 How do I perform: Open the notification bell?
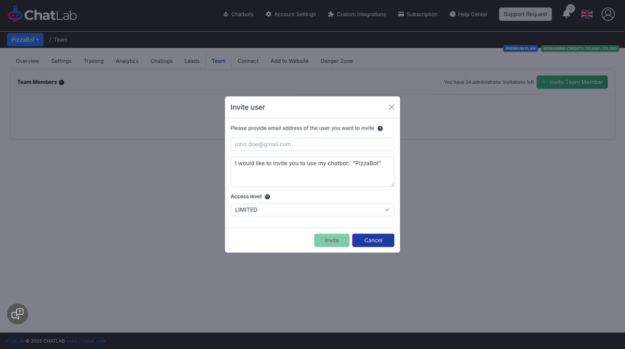(x=566, y=14)
